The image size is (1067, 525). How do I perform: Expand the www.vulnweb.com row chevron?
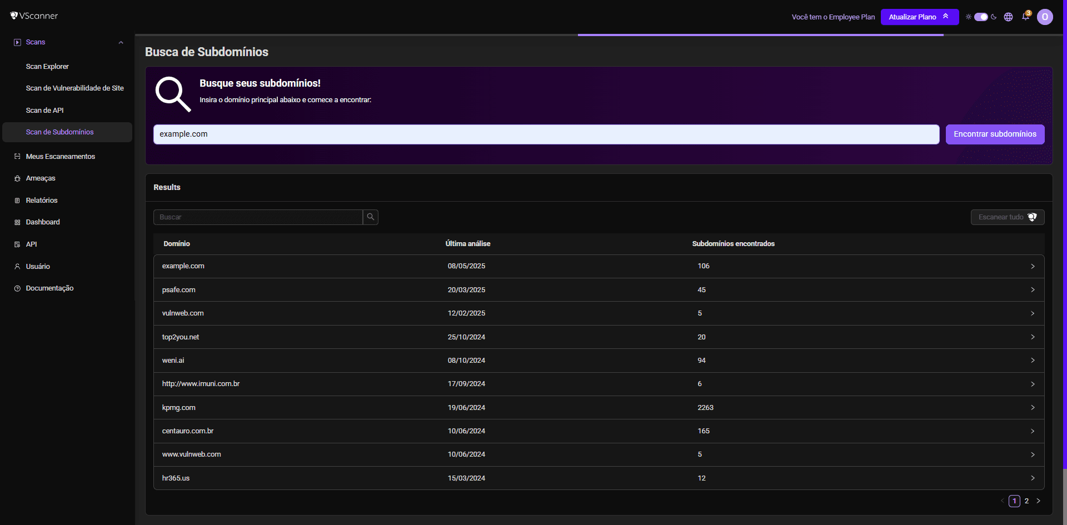[1033, 454]
